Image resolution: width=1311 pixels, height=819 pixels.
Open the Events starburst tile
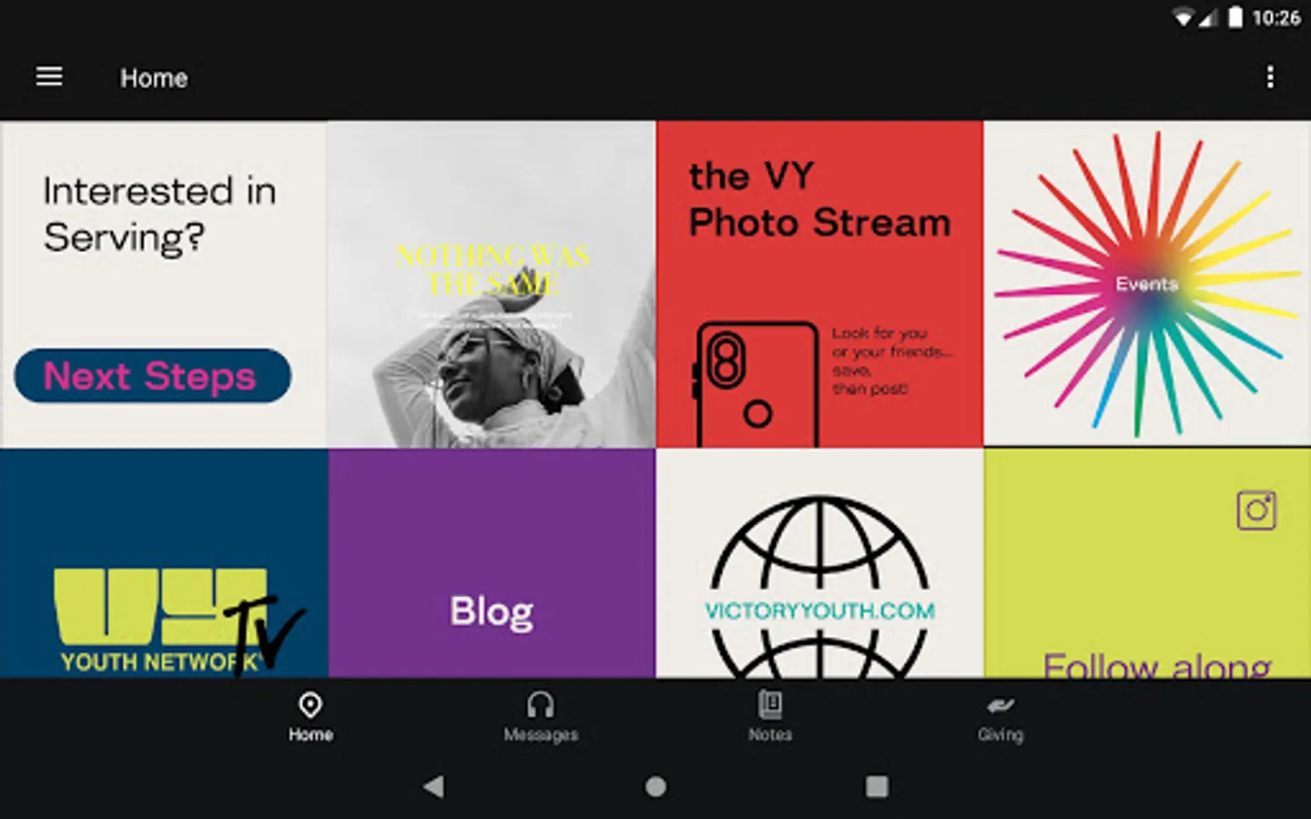point(1147,284)
